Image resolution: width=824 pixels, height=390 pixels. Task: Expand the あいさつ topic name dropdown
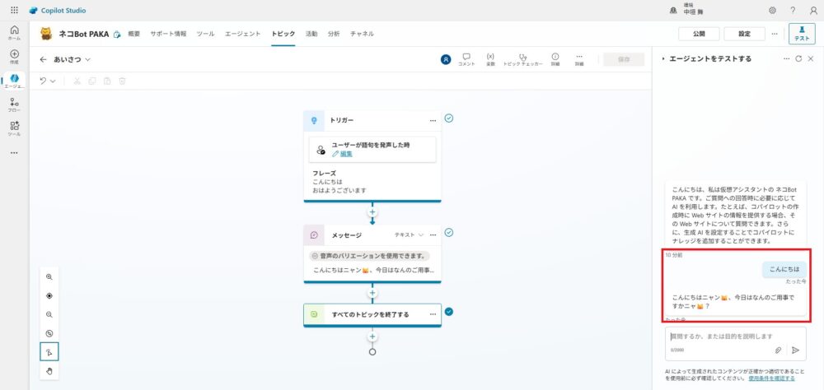88,60
